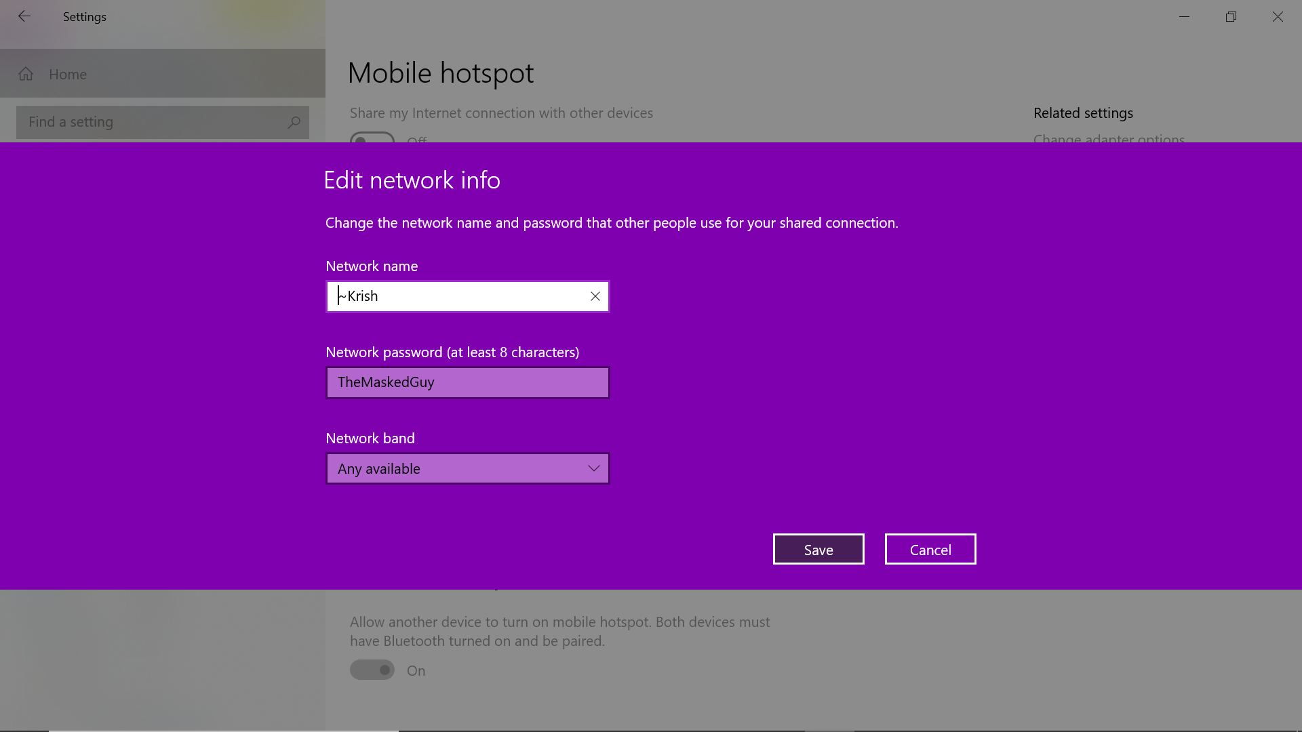Go to Home in the sidebar

pyautogui.click(x=68, y=74)
